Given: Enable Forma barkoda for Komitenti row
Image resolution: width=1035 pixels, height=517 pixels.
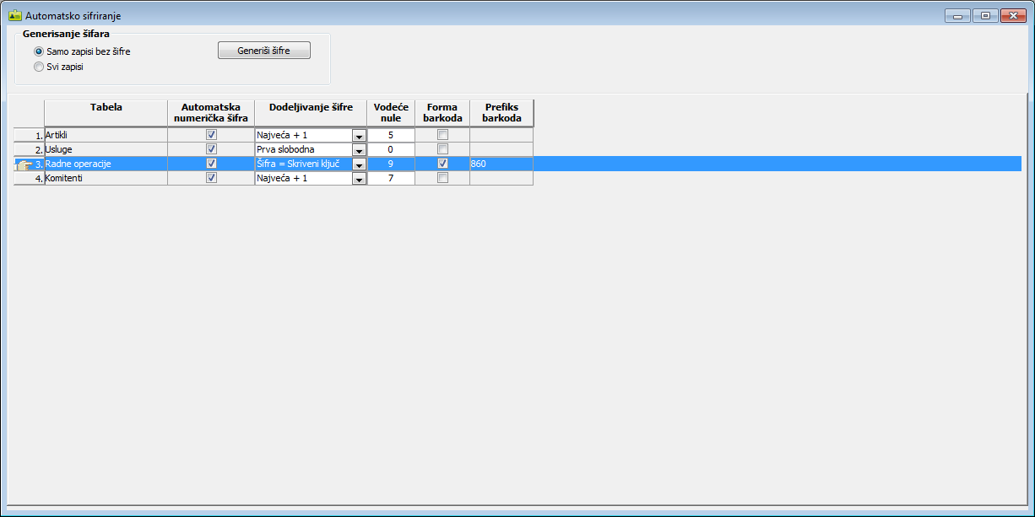Looking at the screenshot, I should point(442,178).
